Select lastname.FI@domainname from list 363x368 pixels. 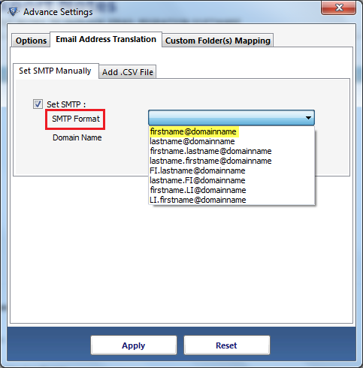click(231, 180)
